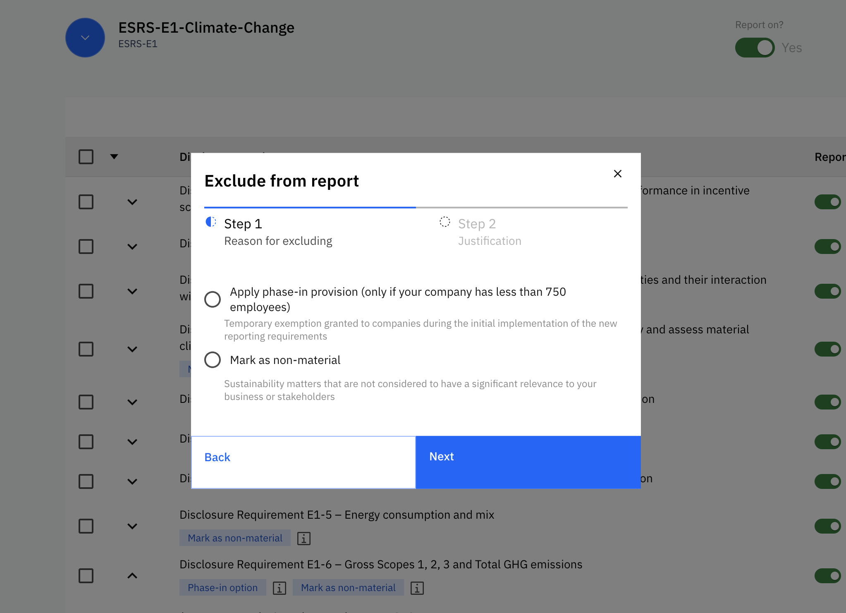The height and width of the screenshot is (613, 846).
Task: Expand the E1-5 Energy consumption row chevron
Action: (x=132, y=526)
